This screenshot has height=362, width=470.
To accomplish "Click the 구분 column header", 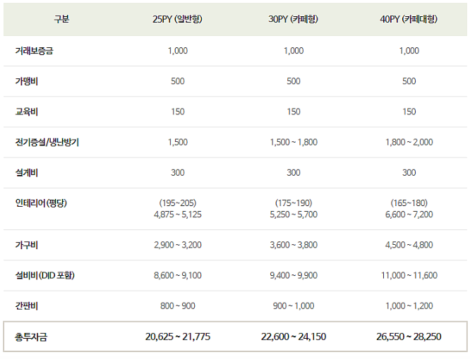I will tap(61, 19).
